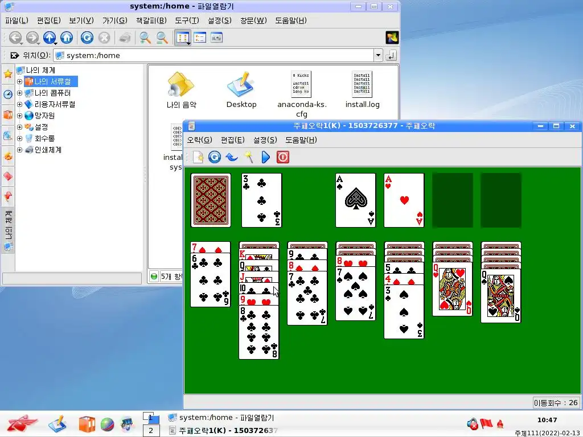
Task: Click the Forward arrow in file browser toolbar
Action: pyautogui.click(x=32, y=38)
